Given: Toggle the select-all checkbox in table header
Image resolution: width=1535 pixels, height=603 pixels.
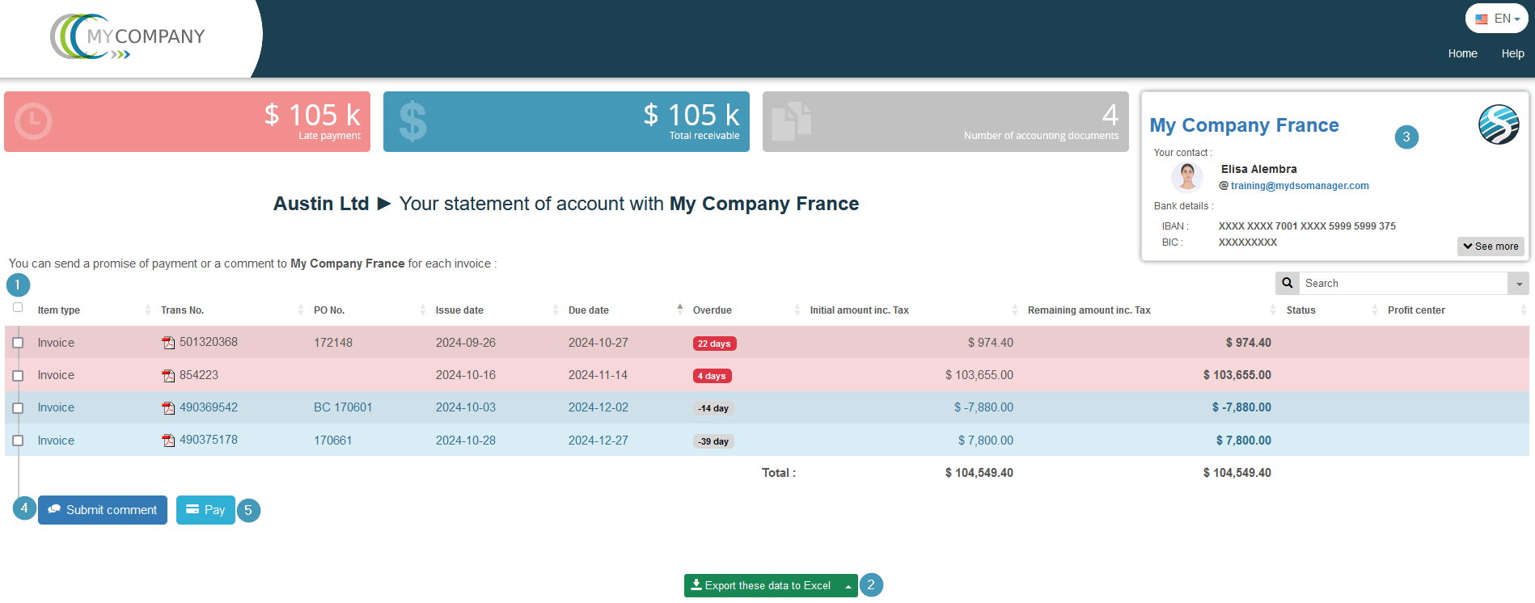Looking at the screenshot, I should point(18,307).
